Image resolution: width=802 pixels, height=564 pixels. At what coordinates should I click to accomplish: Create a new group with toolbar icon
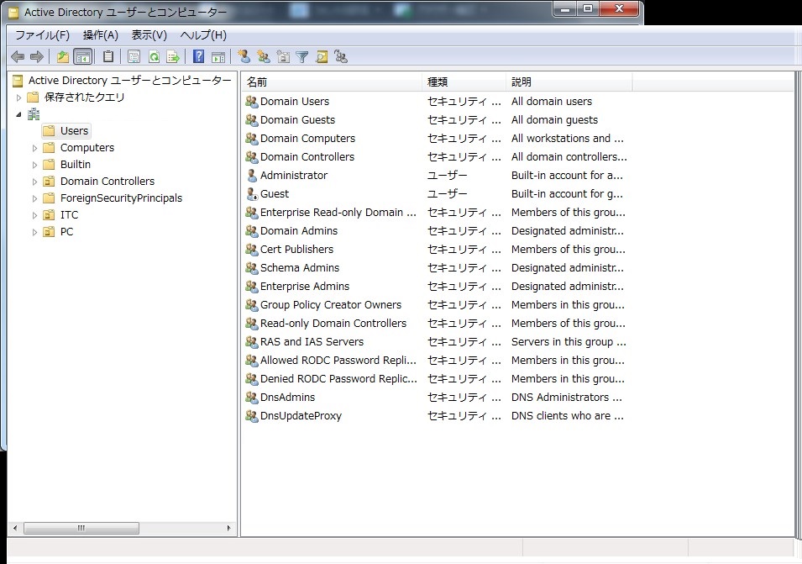point(264,57)
